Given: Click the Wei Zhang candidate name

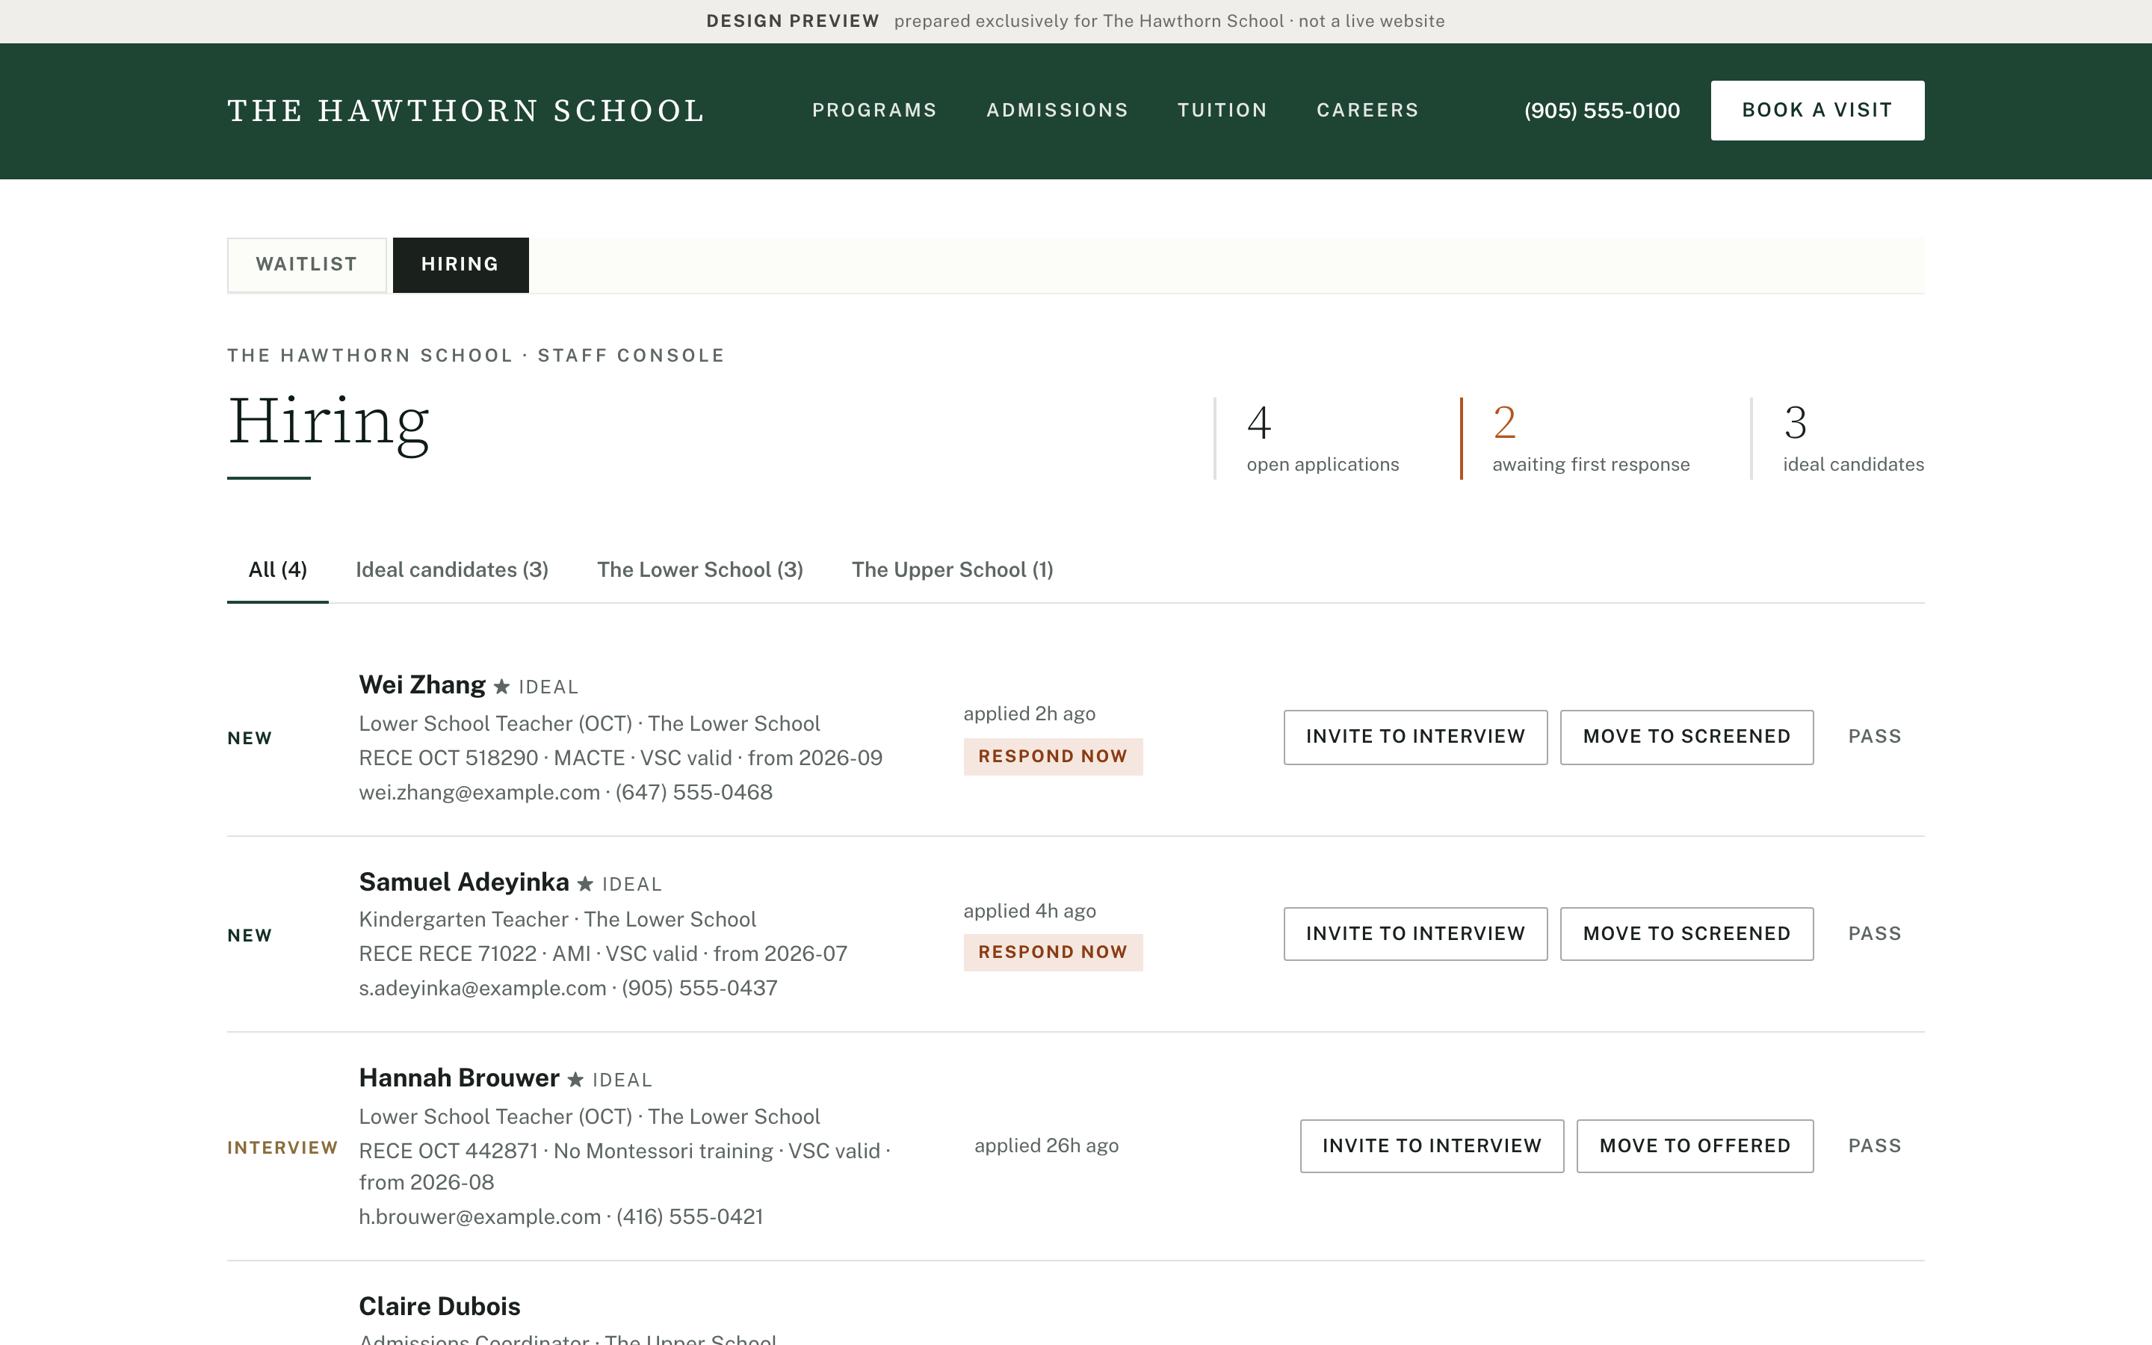Looking at the screenshot, I should tap(422, 685).
